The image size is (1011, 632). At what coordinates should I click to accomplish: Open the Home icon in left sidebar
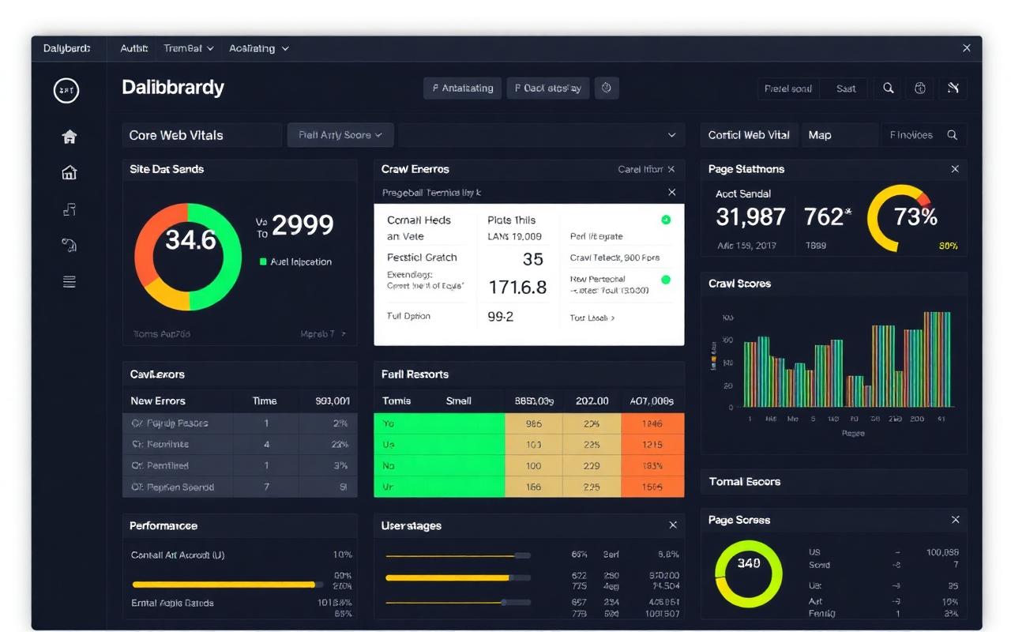pos(70,137)
